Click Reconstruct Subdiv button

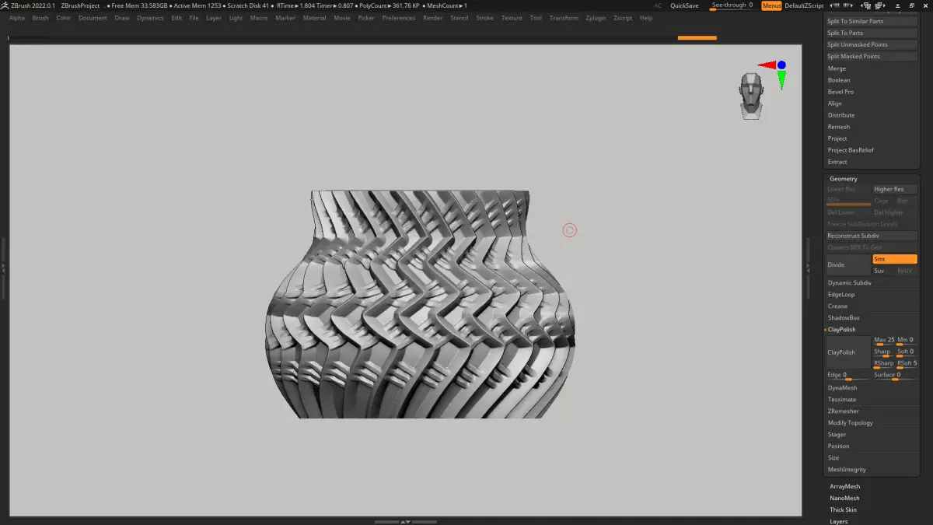(x=872, y=236)
